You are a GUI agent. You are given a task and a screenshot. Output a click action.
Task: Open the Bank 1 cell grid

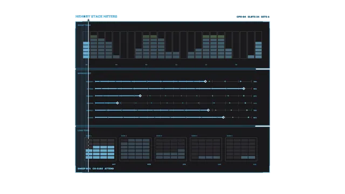(100, 149)
